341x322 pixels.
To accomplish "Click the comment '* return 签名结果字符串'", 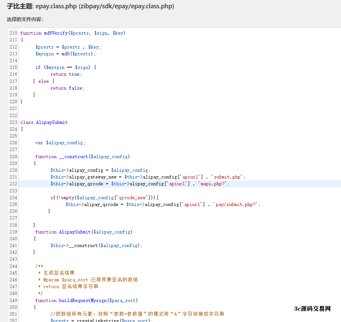I will 68,287.
